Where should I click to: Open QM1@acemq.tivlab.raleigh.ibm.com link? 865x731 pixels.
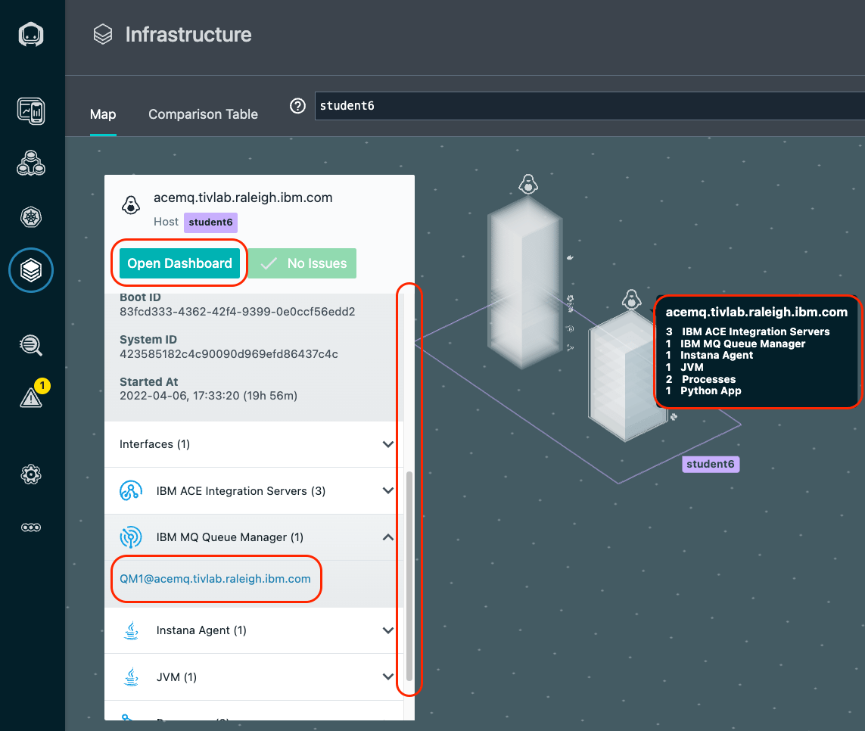[215, 579]
